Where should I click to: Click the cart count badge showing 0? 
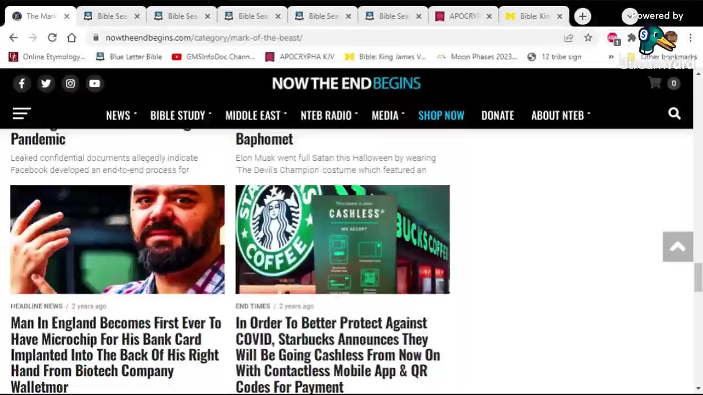[673, 83]
